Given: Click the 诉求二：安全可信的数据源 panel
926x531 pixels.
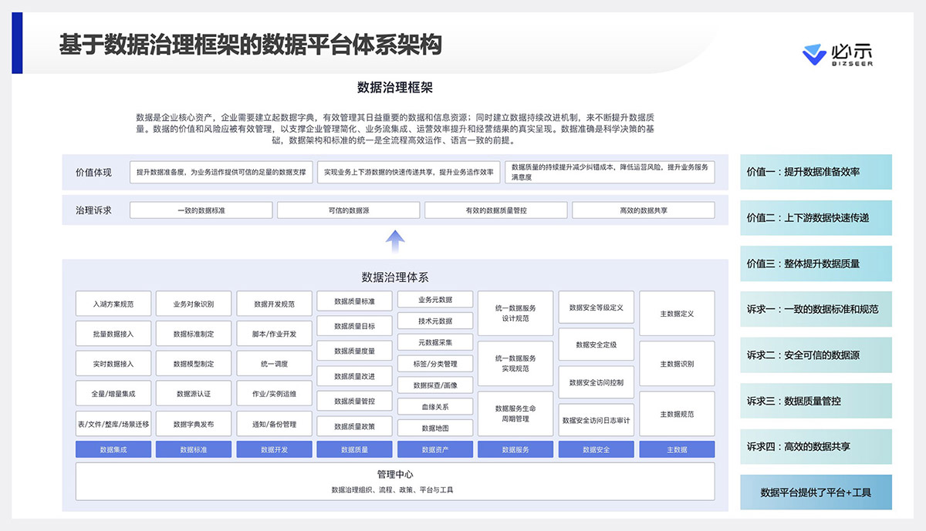Looking at the screenshot, I should click(x=816, y=355).
